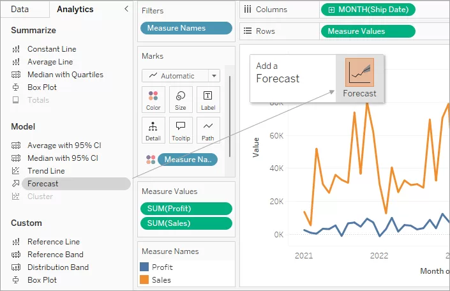Image resolution: width=450 pixels, height=291 pixels.
Task: Collapse the side pane with the chevron
Action: 126,9
